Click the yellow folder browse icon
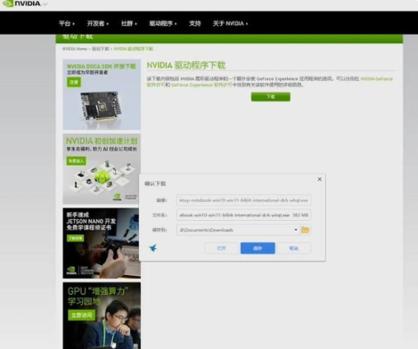This screenshot has width=418, height=349. [x=305, y=230]
